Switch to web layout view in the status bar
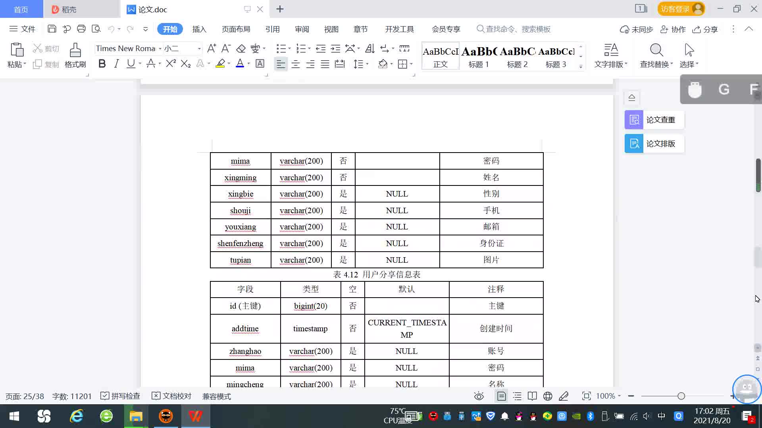The image size is (762, 428). (x=548, y=396)
